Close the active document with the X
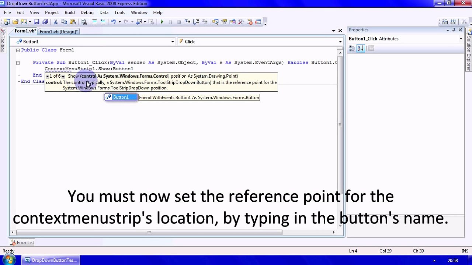The width and height of the screenshot is (472, 265). pyautogui.click(x=340, y=31)
